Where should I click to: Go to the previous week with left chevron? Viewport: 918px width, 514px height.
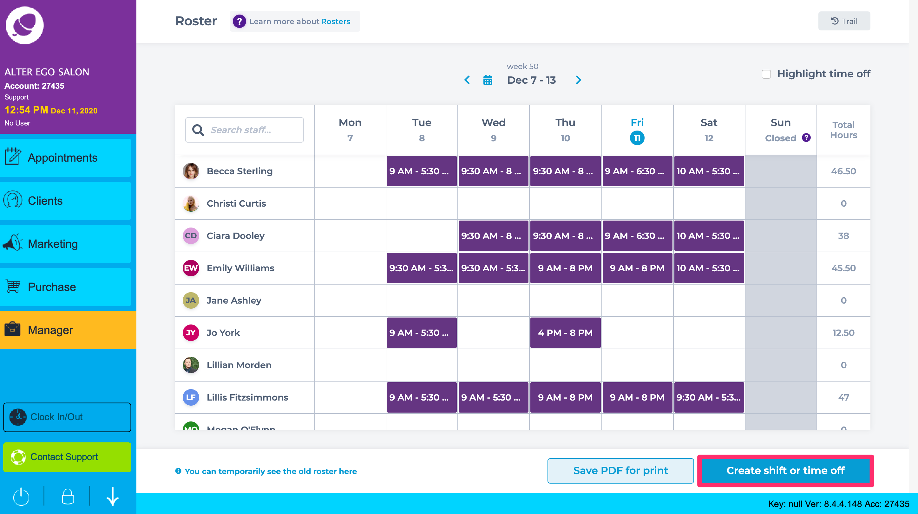467,80
